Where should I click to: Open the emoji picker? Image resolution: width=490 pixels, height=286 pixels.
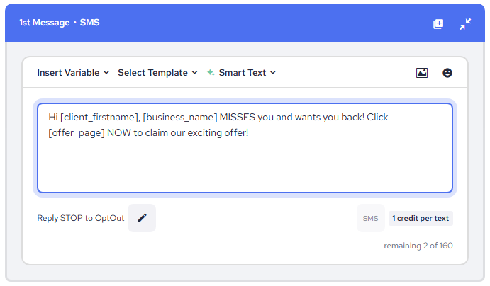pos(447,72)
